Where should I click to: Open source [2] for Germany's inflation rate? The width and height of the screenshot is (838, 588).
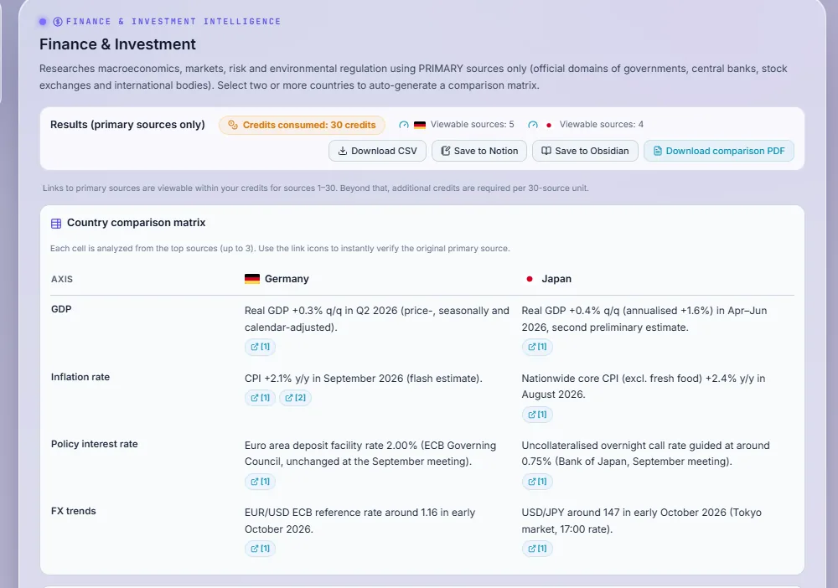pos(295,398)
